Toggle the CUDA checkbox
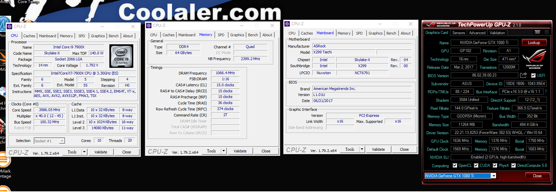Image resolution: width=556 pixels, height=192 pixels. click(476, 165)
